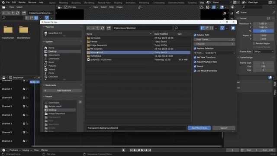Toggle options gear icon in file dialog
The image size is (277, 156).
tap(233, 28)
